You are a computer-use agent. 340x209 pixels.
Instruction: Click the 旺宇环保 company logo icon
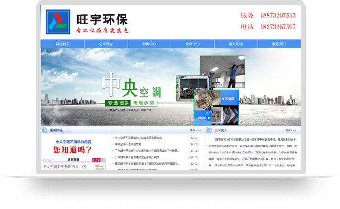point(58,21)
